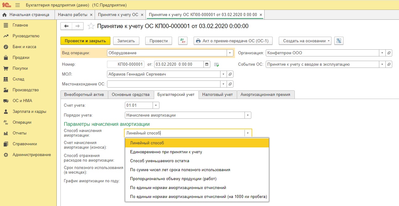
Task: Click the document date input field
Action: [179, 64]
